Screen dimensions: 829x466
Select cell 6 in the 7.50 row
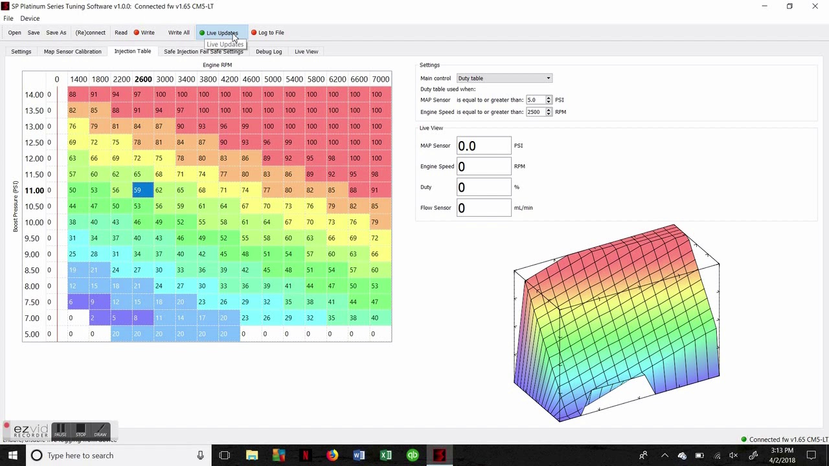coord(78,302)
